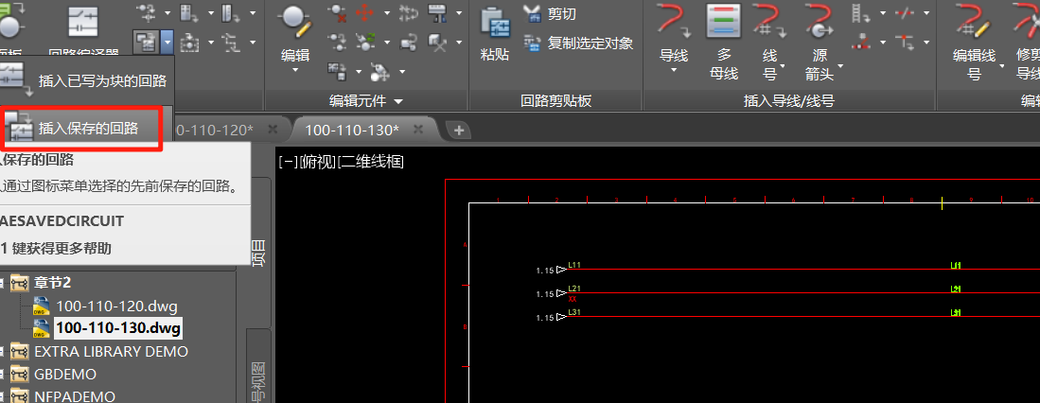Click the dashed-box component icon in insert panel
Viewport: 1040px width, 403px height.
tap(190, 43)
